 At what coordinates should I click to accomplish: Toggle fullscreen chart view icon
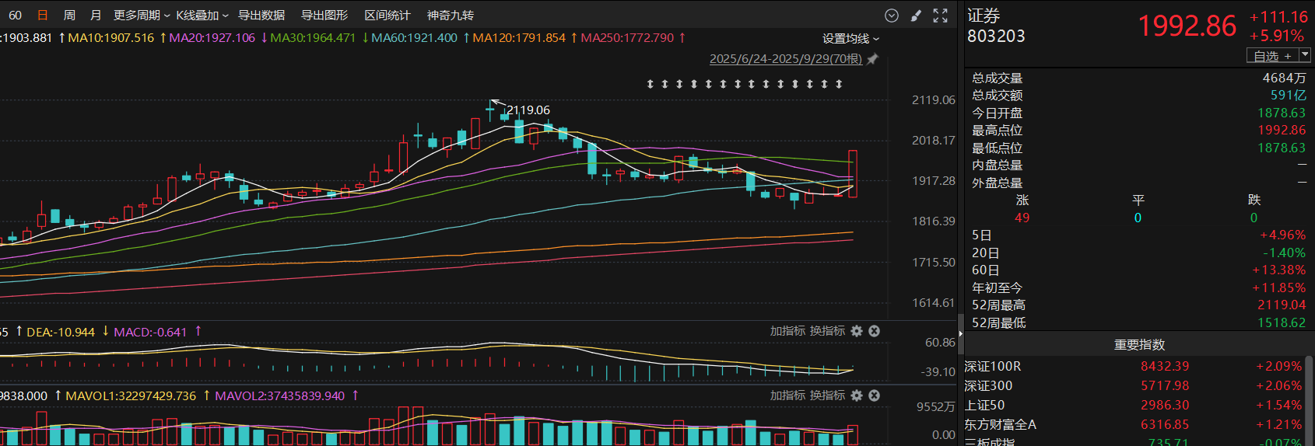click(940, 16)
